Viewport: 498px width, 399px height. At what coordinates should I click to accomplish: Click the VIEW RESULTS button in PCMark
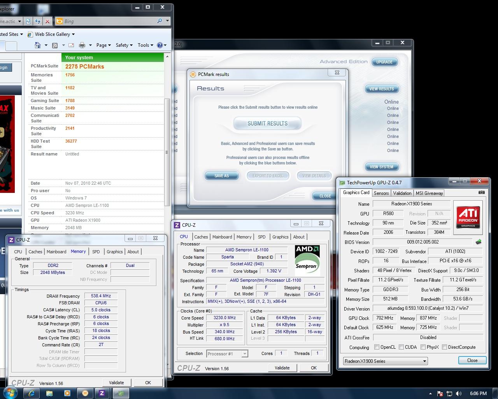pos(382,89)
